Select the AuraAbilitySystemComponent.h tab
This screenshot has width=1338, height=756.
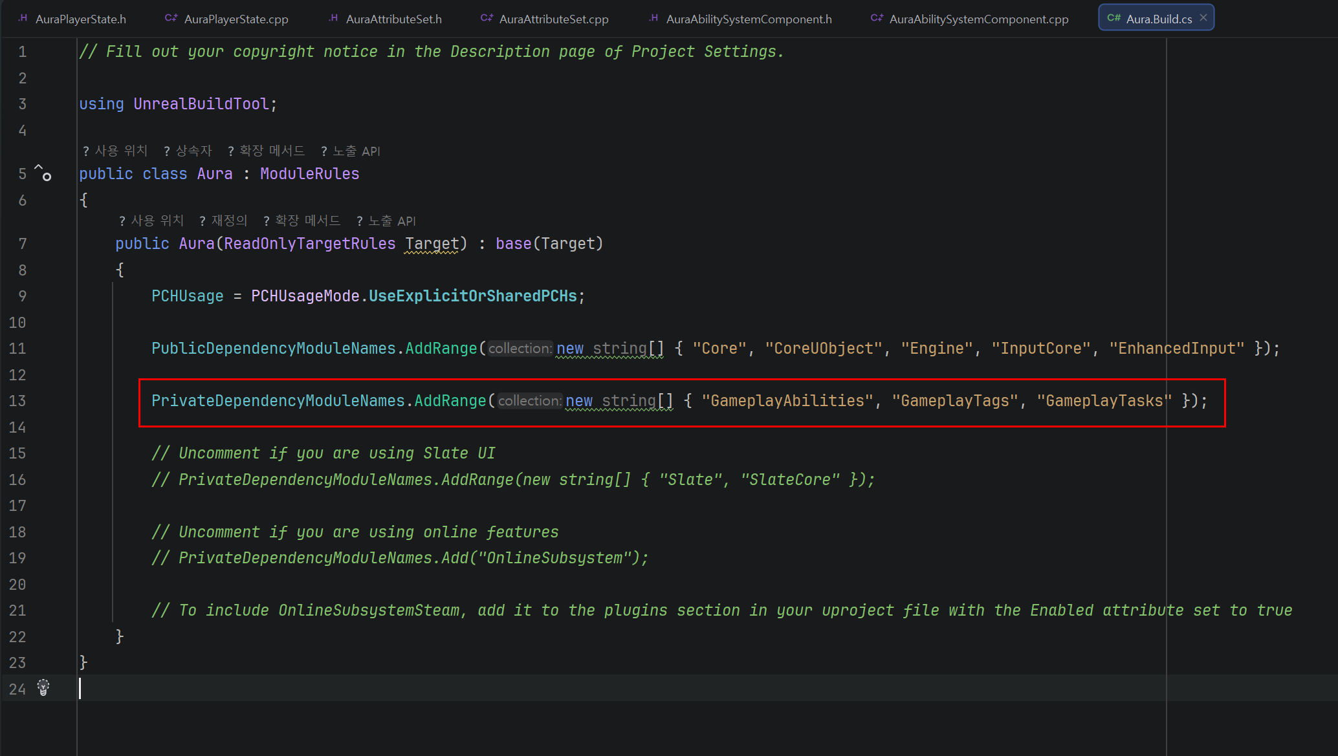click(x=749, y=19)
